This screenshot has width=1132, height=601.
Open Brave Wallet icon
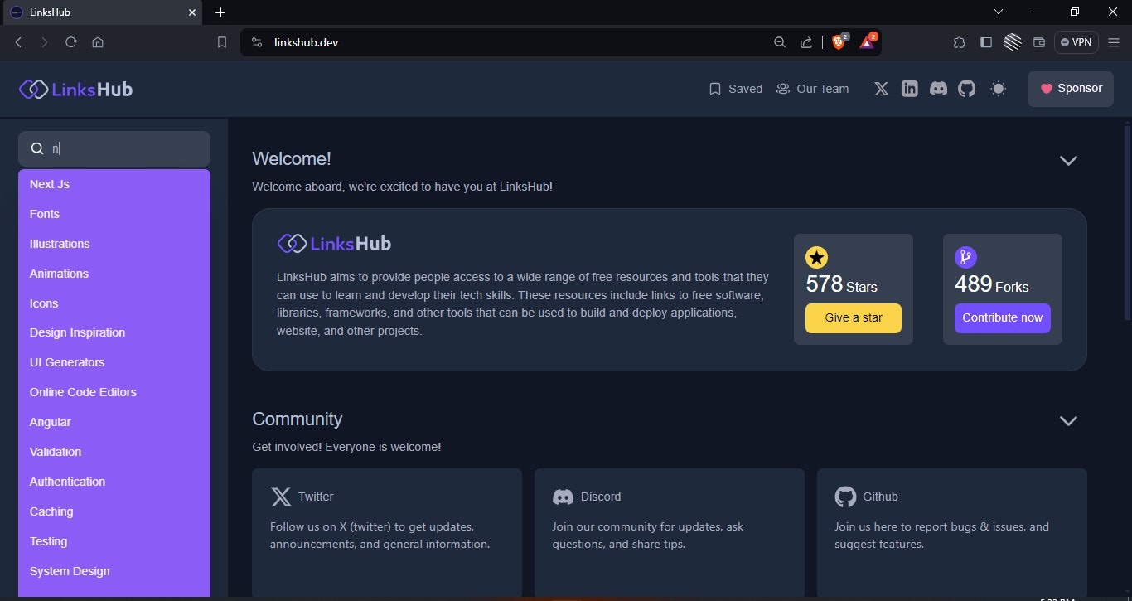point(1039,42)
